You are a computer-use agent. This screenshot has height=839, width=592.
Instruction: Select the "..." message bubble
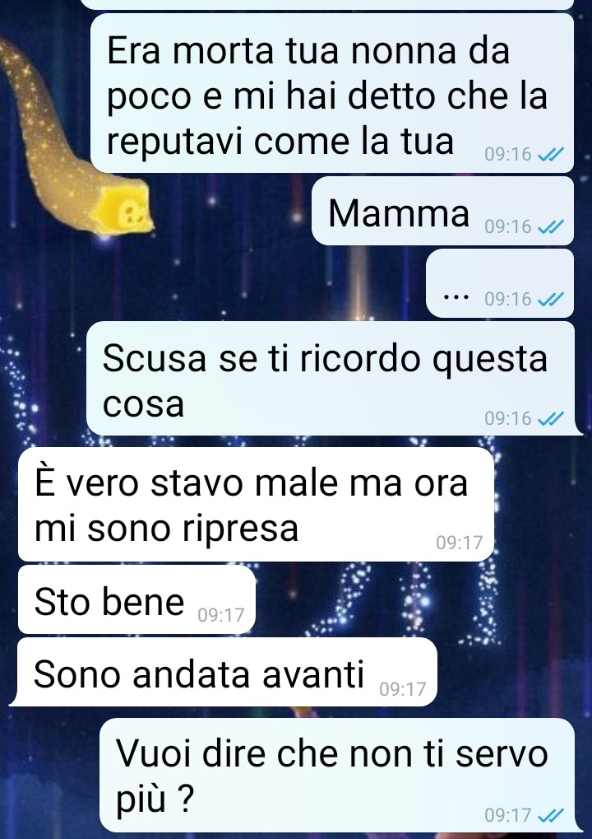[500, 283]
